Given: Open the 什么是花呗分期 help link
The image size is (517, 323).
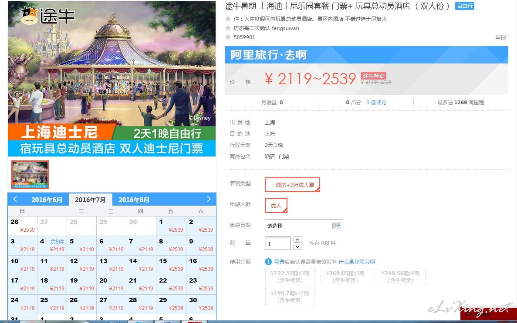Looking at the screenshot, I should coord(357,262).
